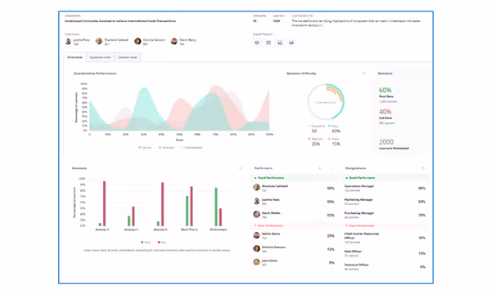
Task: Toggle the Easy 60% difficulty legend item
Action: (334, 128)
